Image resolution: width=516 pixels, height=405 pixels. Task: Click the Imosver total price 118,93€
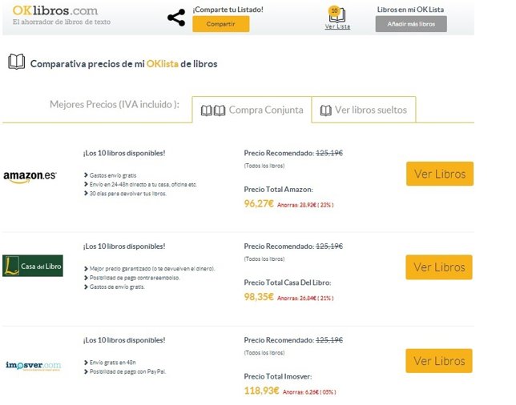point(261,391)
